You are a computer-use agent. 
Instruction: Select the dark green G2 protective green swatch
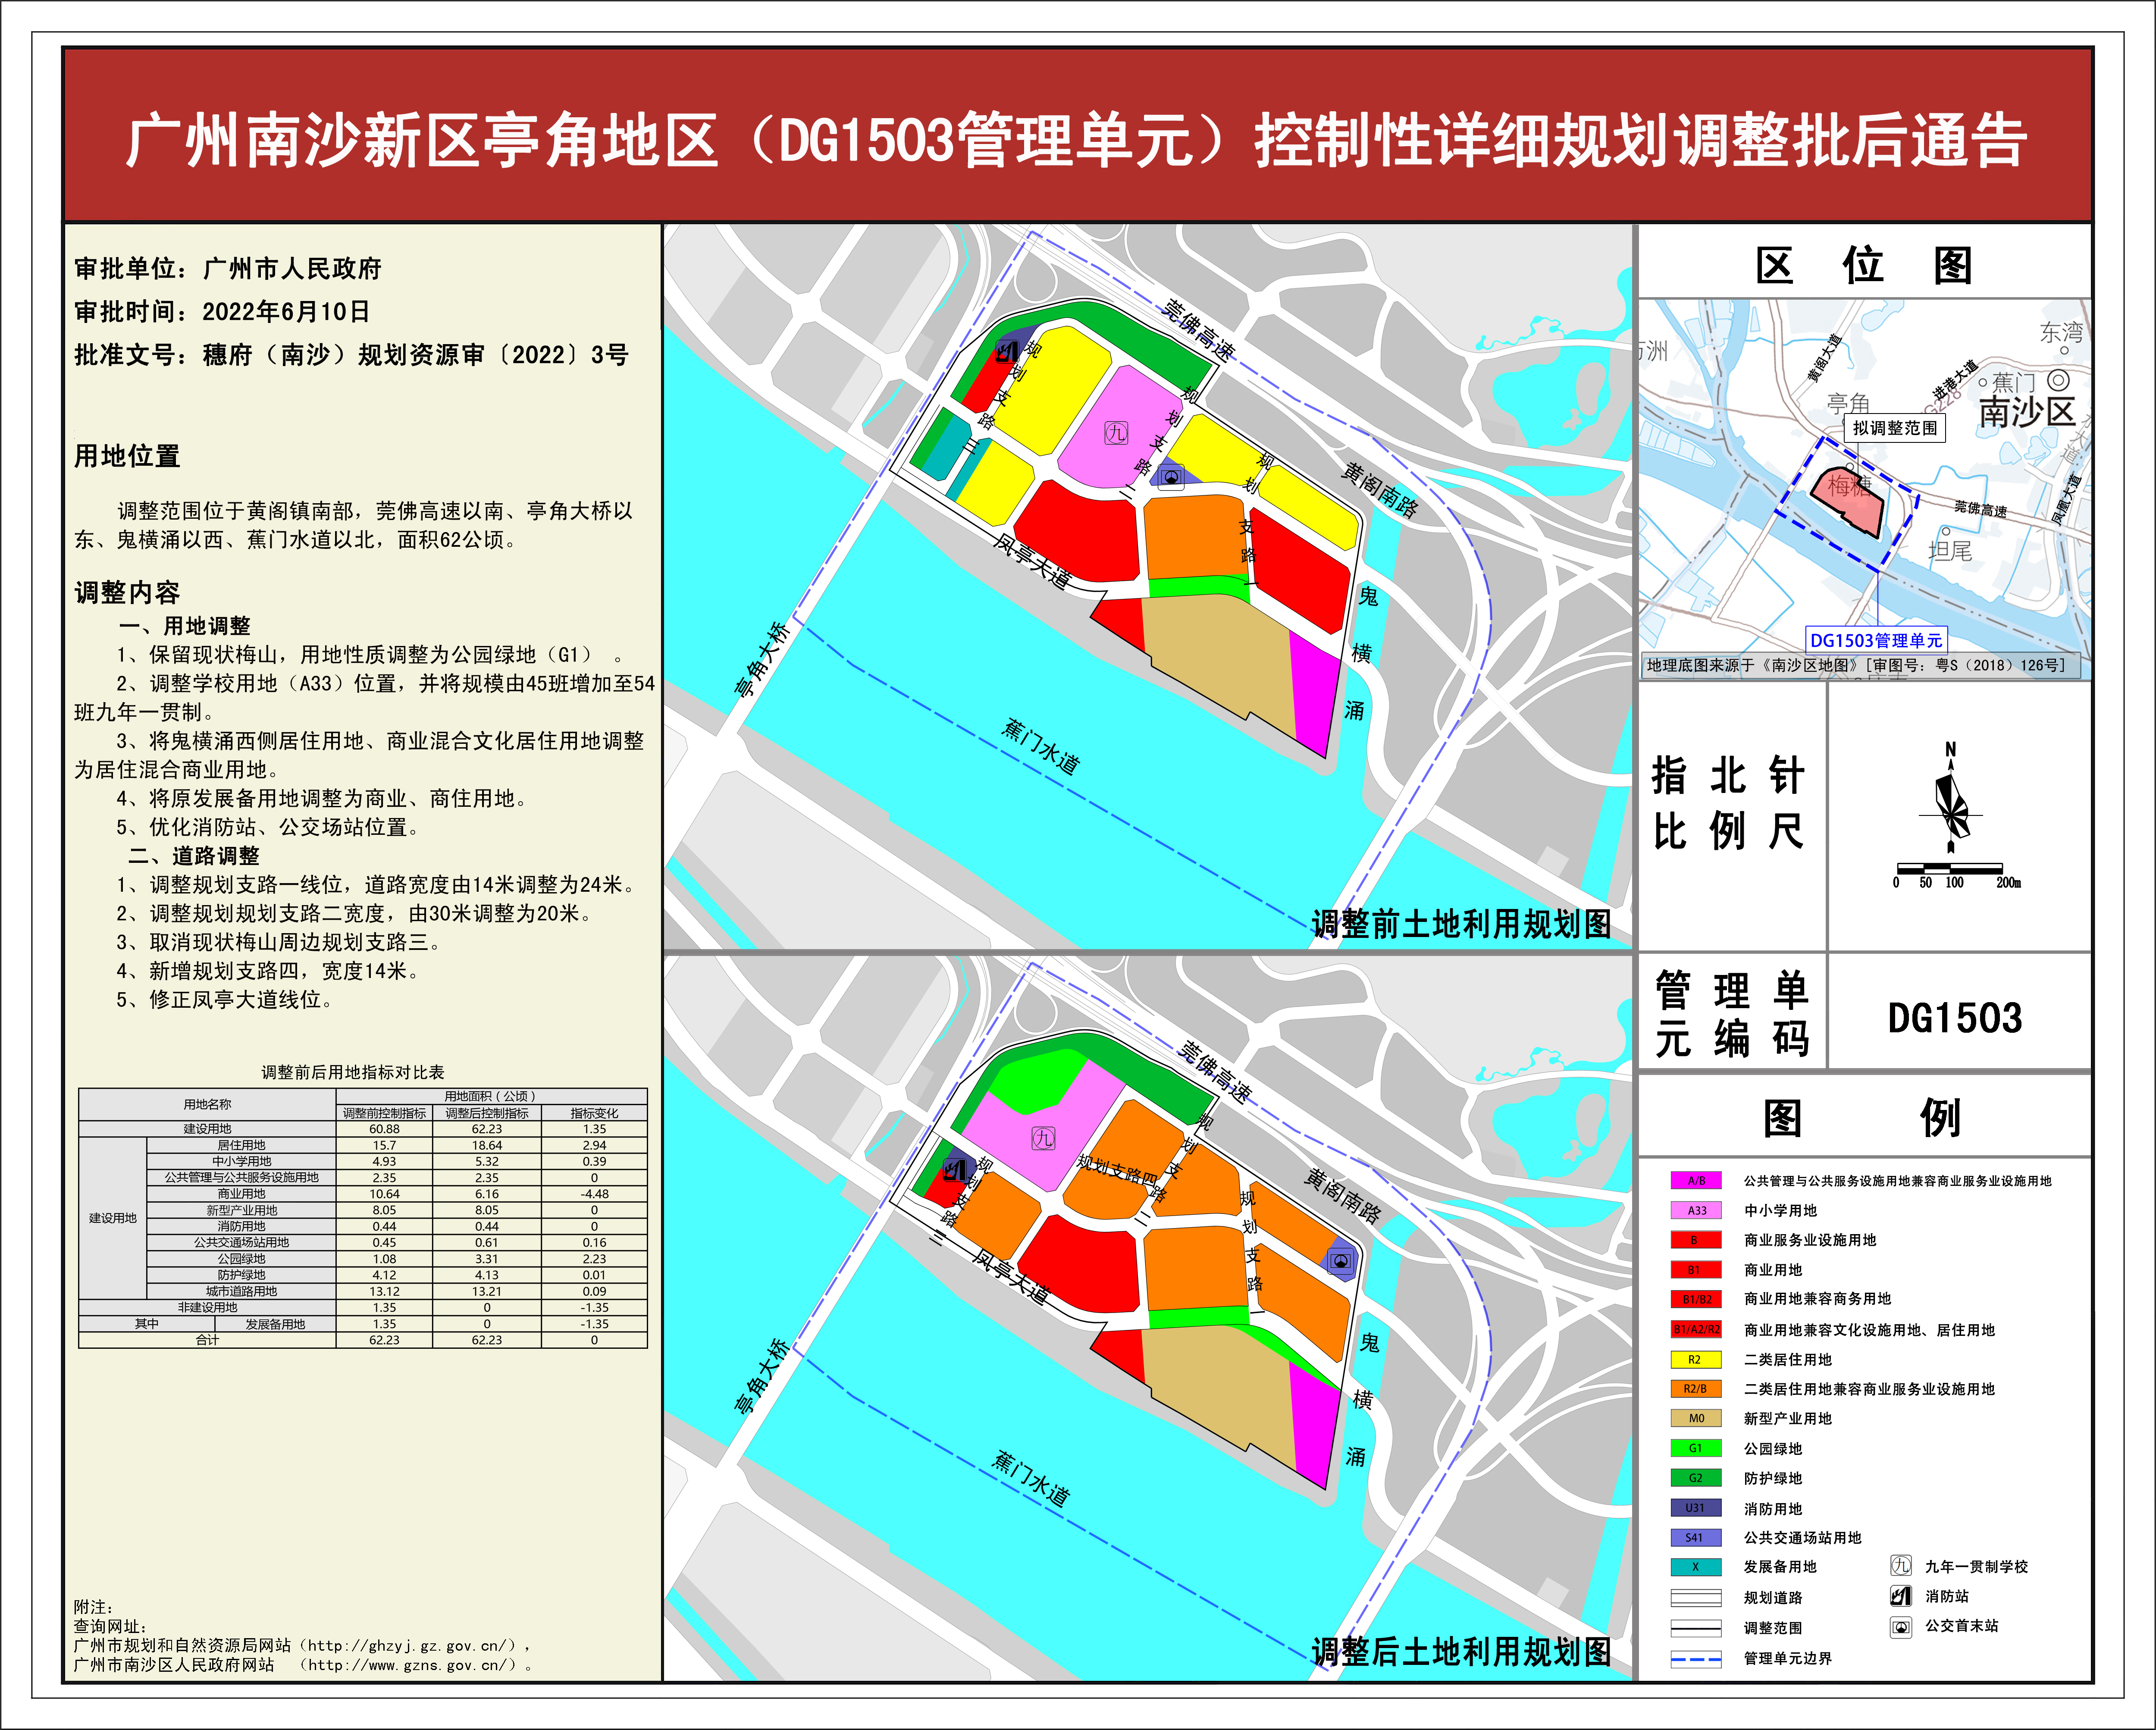pyautogui.click(x=1696, y=1478)
